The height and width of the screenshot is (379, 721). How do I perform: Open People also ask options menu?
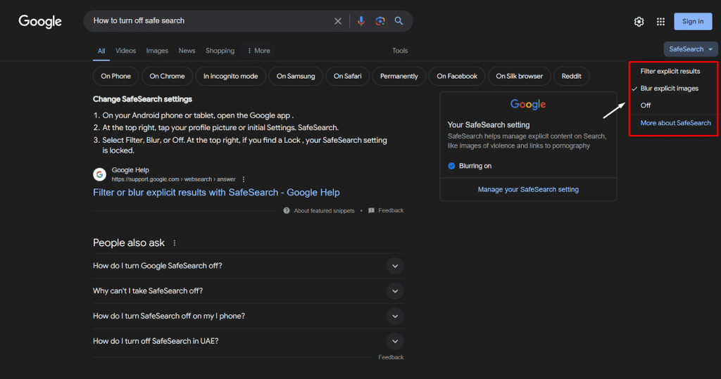point(175,243)
